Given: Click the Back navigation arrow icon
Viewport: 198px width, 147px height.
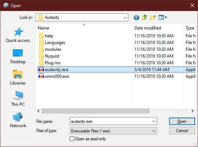Looking at the screenshot, I should click(x=137, y=17).
